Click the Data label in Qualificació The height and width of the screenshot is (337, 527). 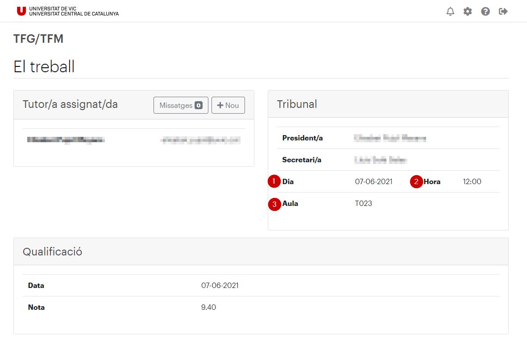pyautogui.click(x=36, y=285)
